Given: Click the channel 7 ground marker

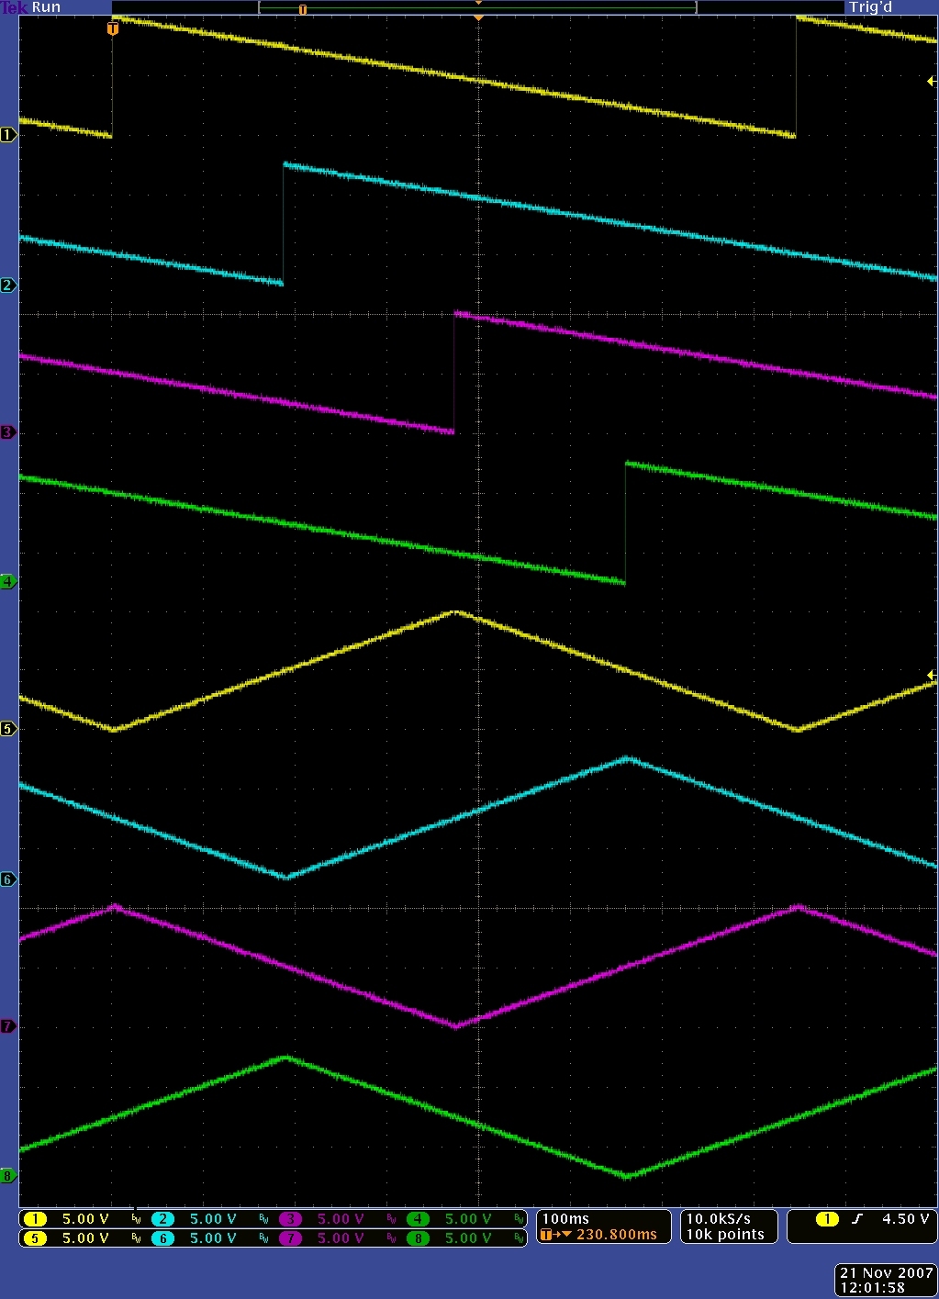Looking at the screenshot, I should pyautogui.click(x=8, y=1026).
